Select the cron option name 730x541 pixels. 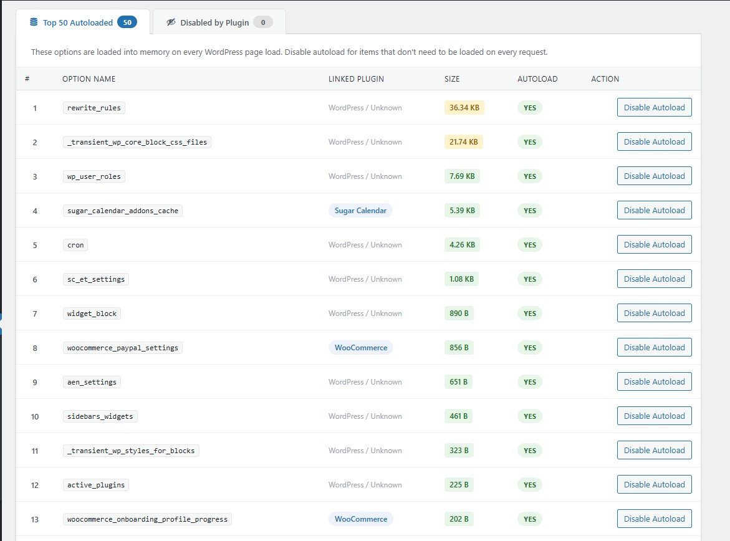point(75,245)
